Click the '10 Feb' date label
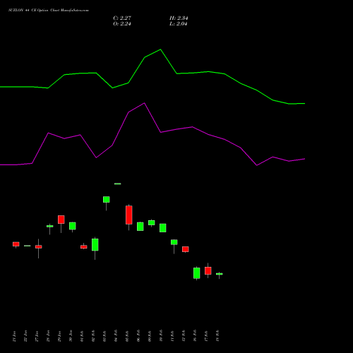 pyautogui.click(x=161, y=336)
